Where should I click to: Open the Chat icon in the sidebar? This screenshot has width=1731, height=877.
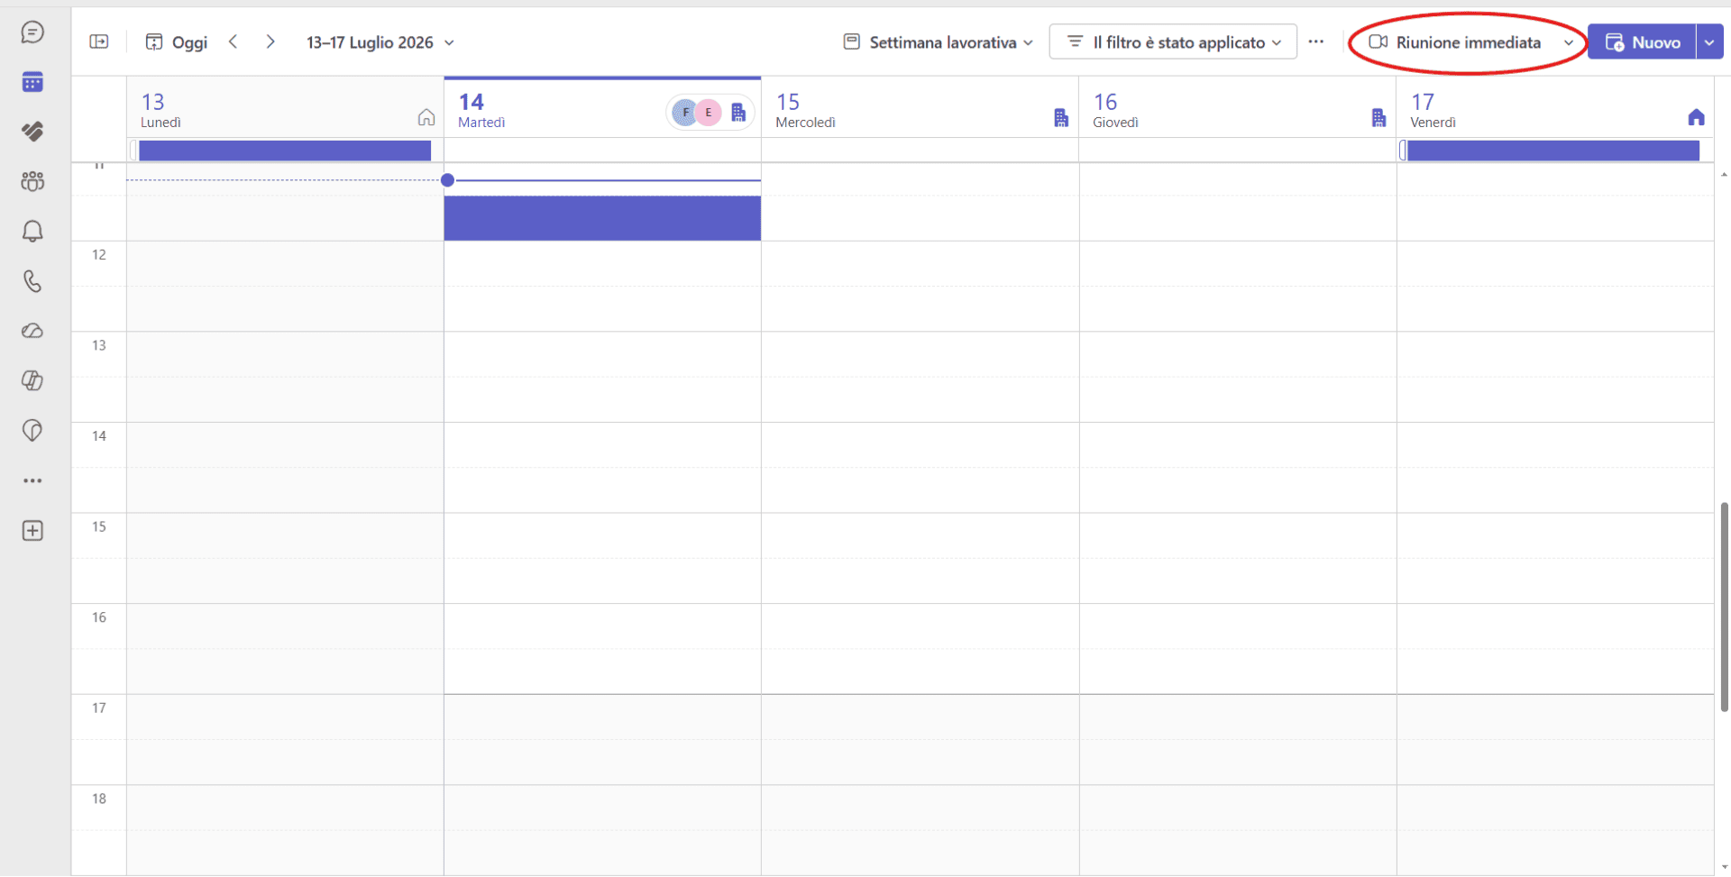click(x=32, y=32)
